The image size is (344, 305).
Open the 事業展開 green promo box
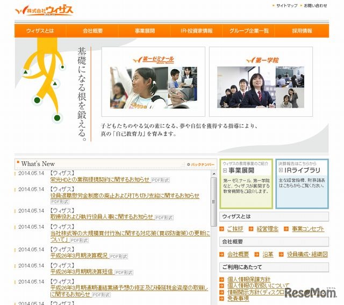click(x=246, y=184)
